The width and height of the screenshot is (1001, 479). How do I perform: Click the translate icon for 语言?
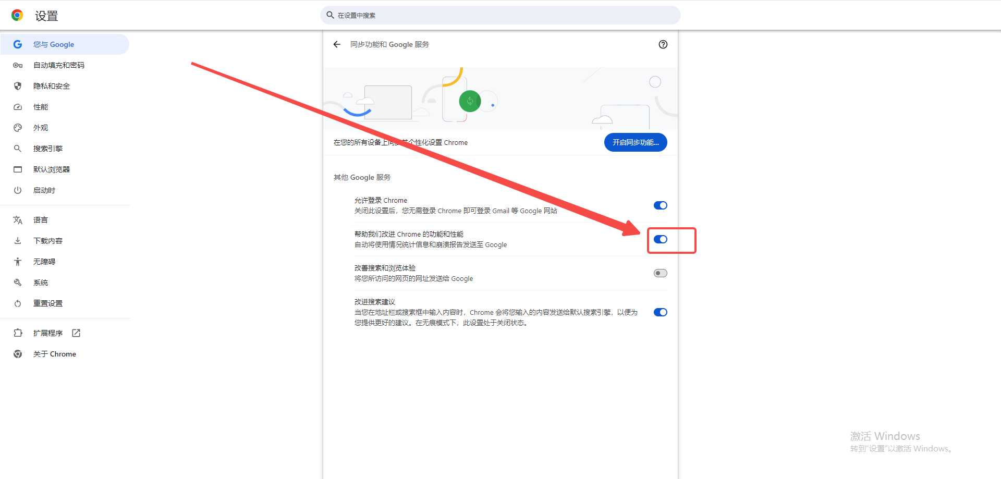pyautogui.click(x=18, y=220)
